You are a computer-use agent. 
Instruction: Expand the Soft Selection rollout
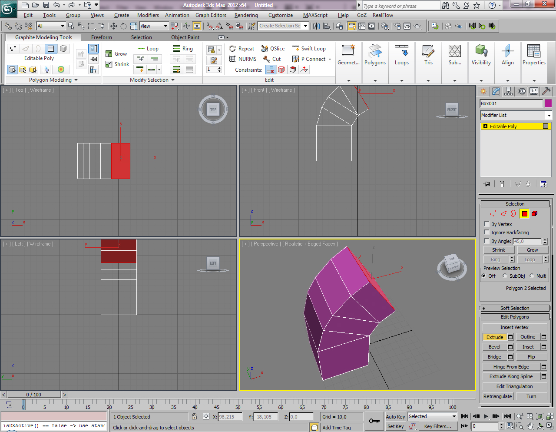point(515,308)
